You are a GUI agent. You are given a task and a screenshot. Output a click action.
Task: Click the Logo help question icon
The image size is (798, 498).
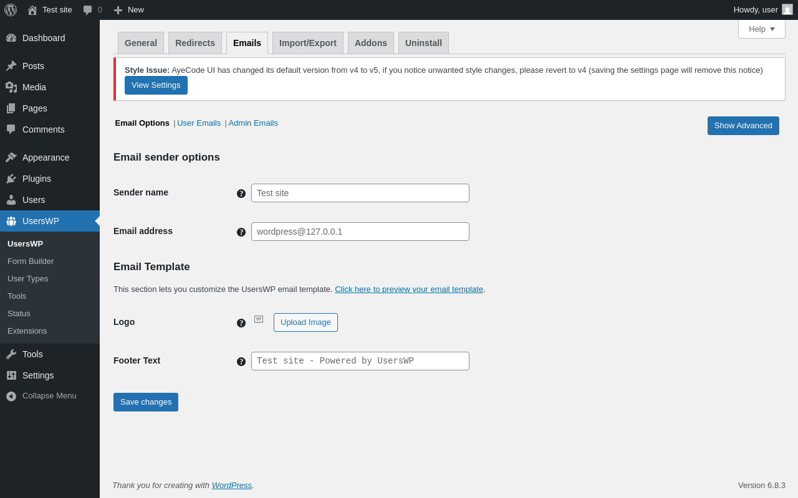click(x=241, y=323)
